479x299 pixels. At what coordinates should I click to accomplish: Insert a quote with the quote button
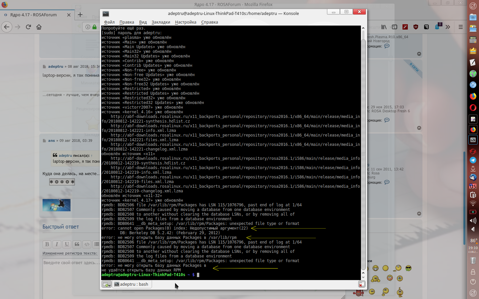[x=77, y=244]
